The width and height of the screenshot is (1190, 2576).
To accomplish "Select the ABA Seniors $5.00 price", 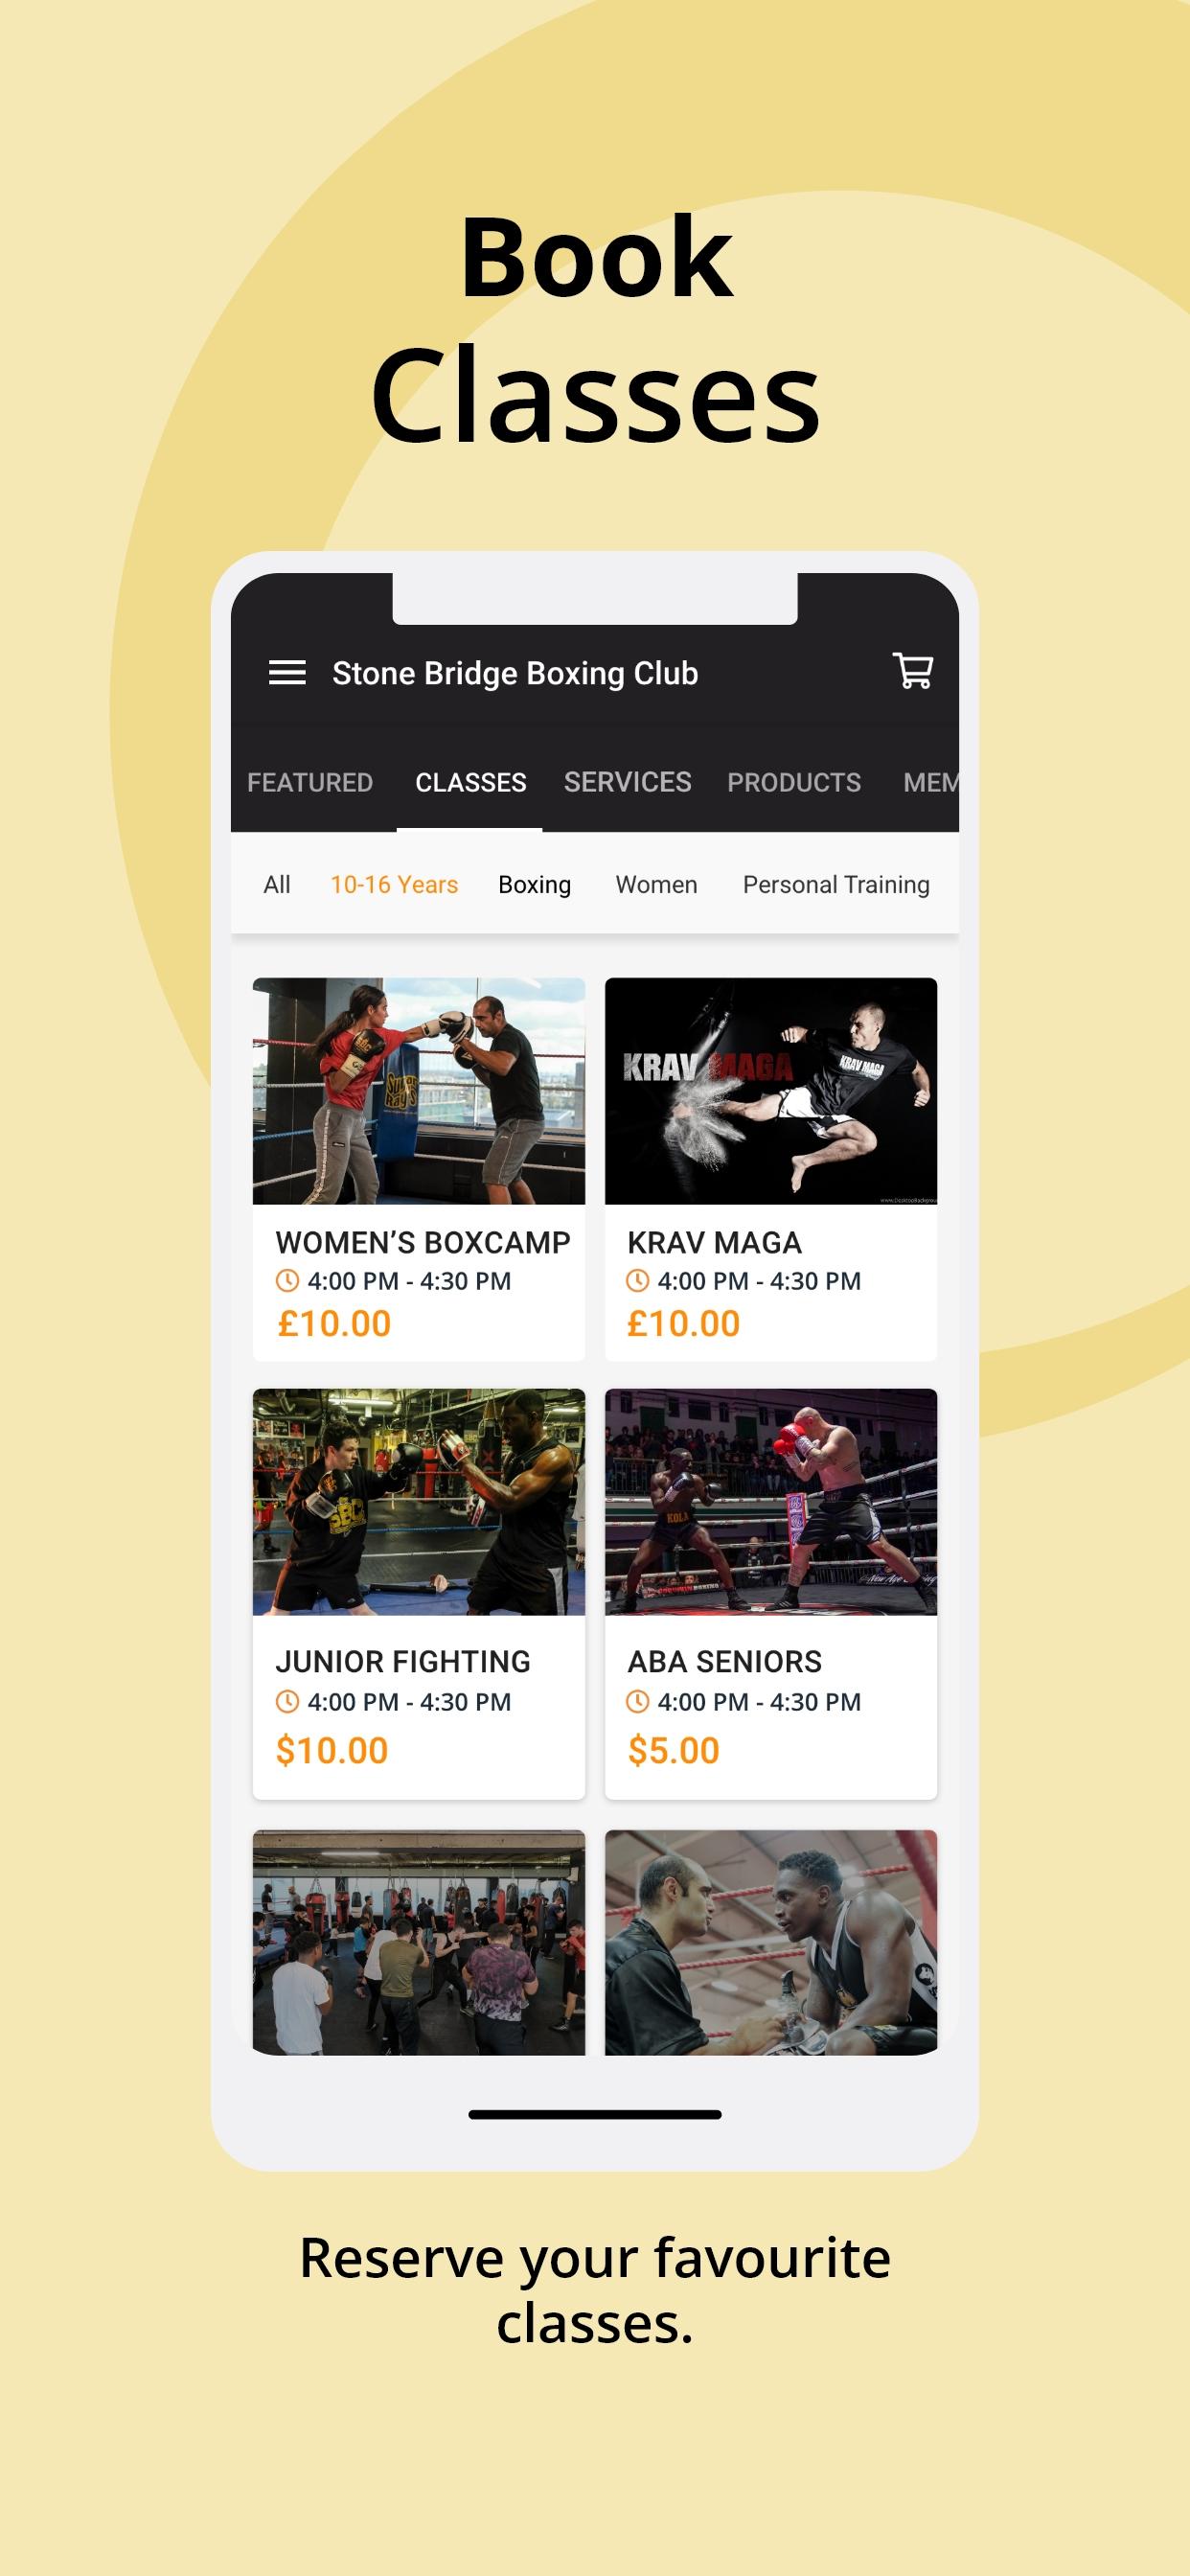I will [673, 1751].
